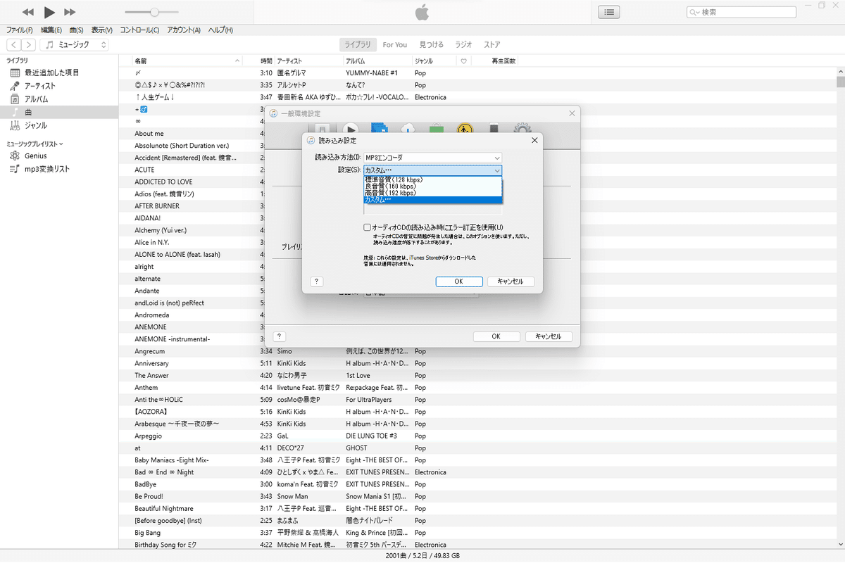
Task: Select the song "Angrecum"
Action: coord(149,351)
